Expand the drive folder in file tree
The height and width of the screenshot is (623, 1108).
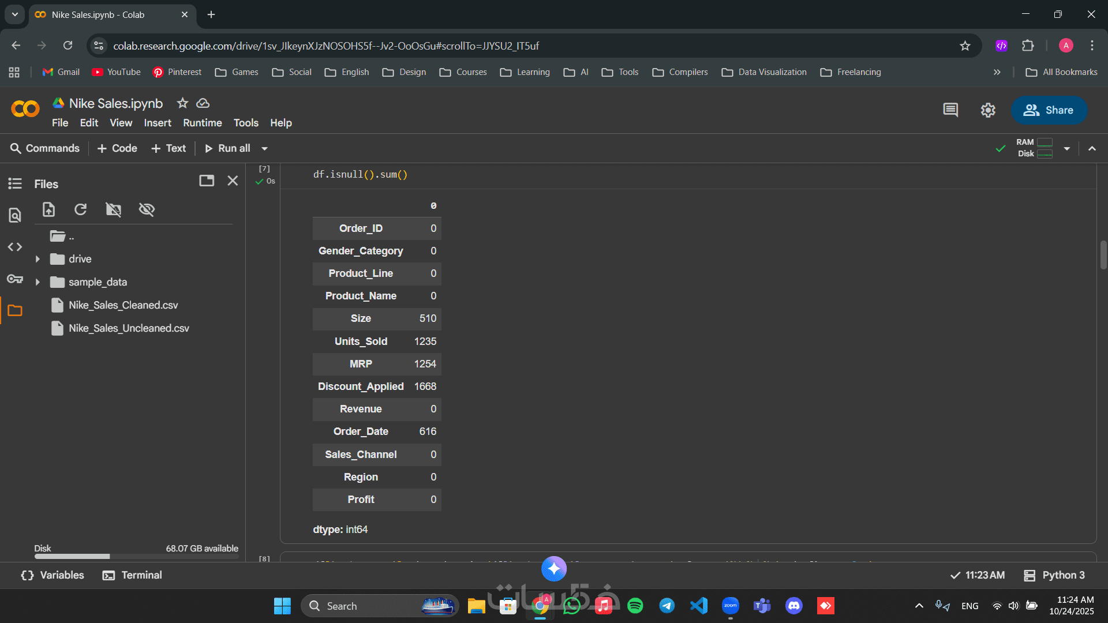pos(38,259)
